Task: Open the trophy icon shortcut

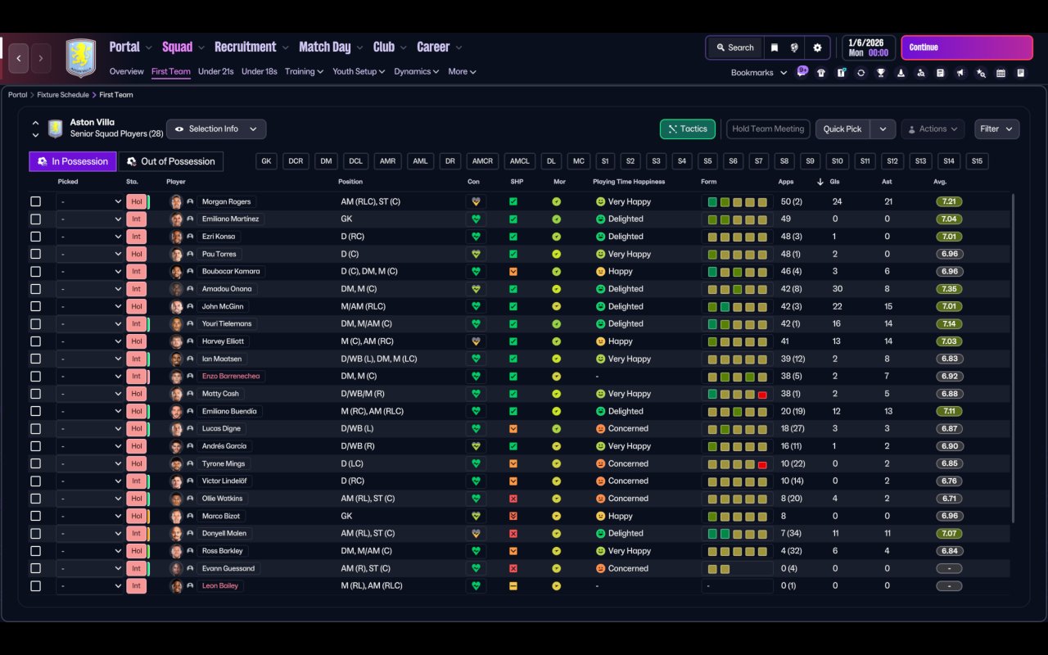Action: 881,73
